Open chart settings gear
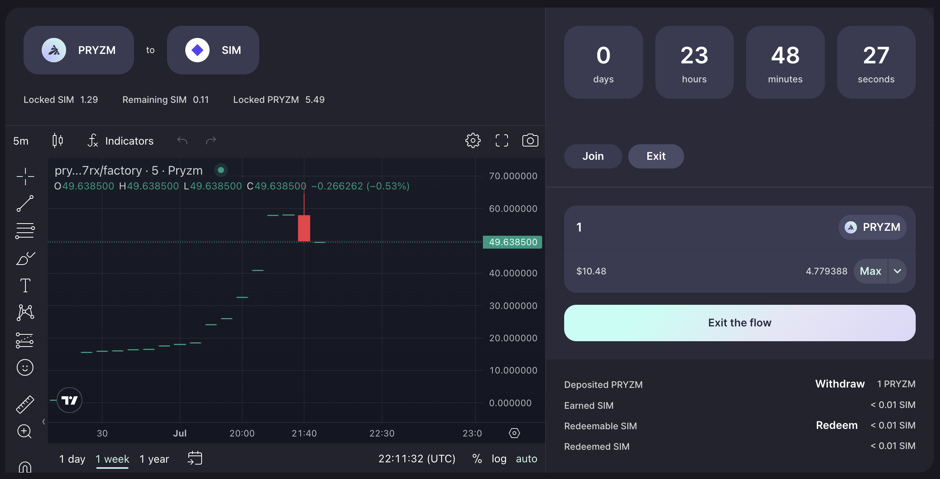 (473, 140)
